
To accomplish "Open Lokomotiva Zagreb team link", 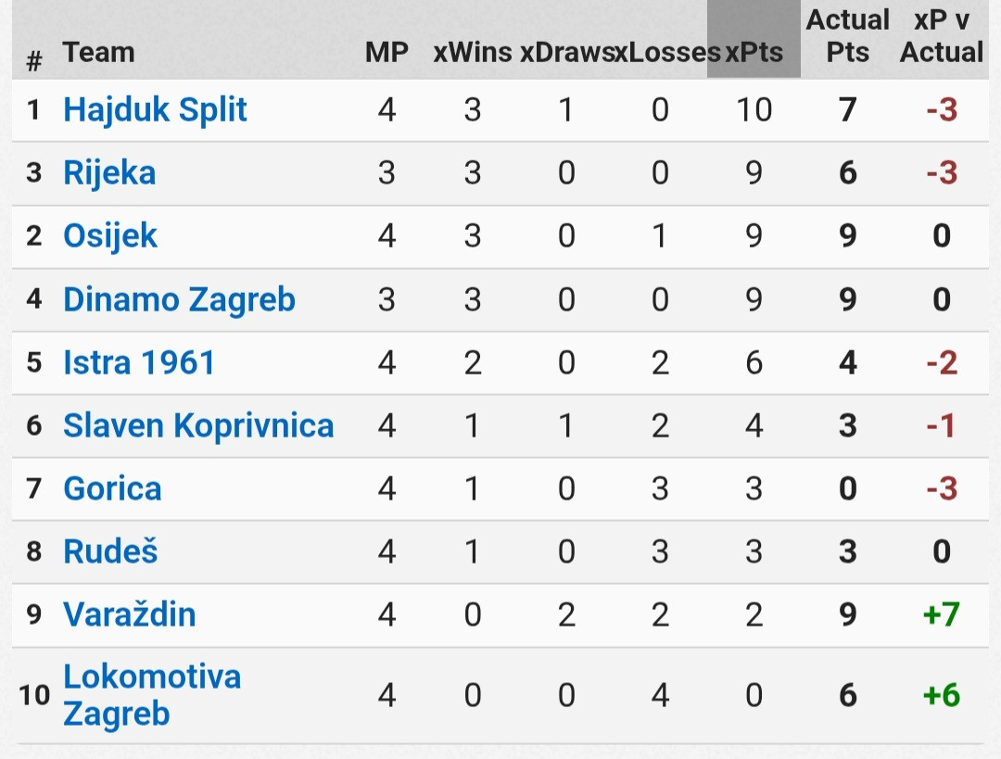I will click(x=152, y=695).
